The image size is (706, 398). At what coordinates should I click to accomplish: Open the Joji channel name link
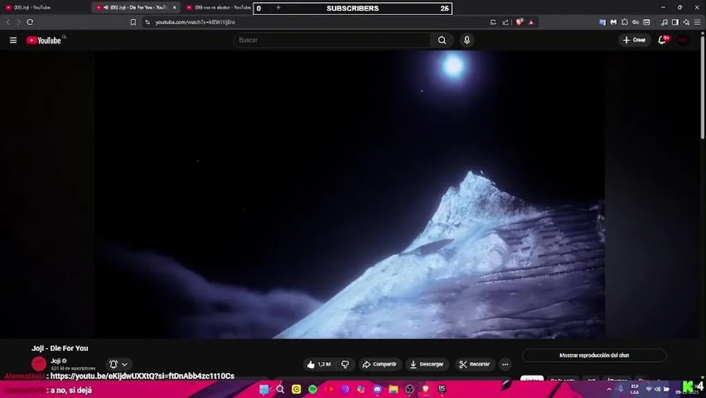point(55,361)
